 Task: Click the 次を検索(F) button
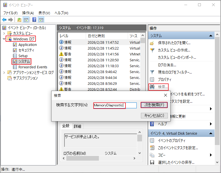[154, 105]
